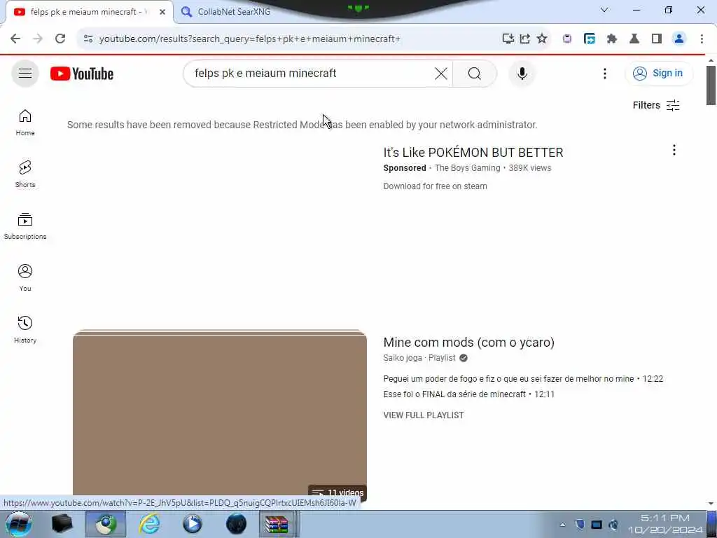Click VIEW FULL PLAYLIST
Screen dimensions: 717x538
click(x=424, y=415)
